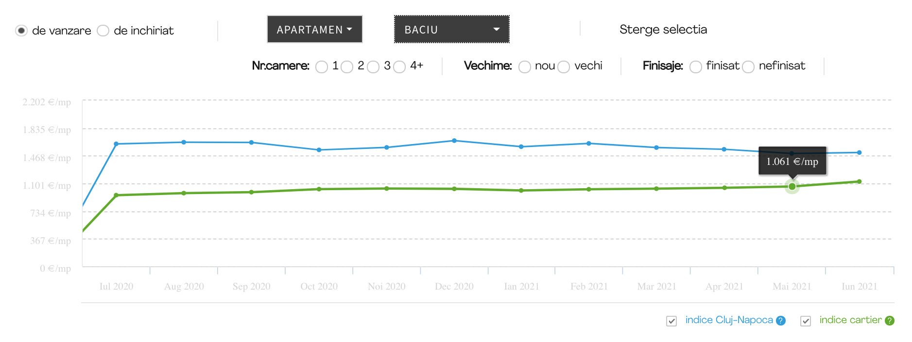Click the blue help icon beside indice Cluj-Napoca
912x342 pixels.
[x=781, y=321]
